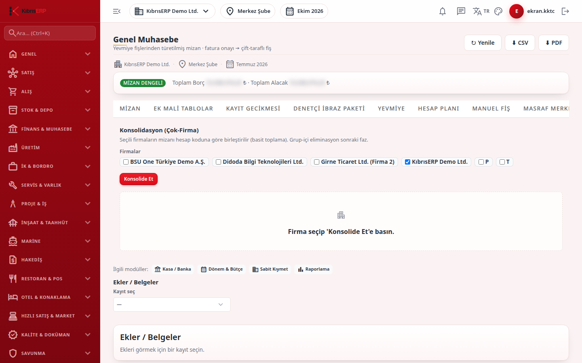
Task: Open the SATIŞ module icon
Action: coord(13,73)
